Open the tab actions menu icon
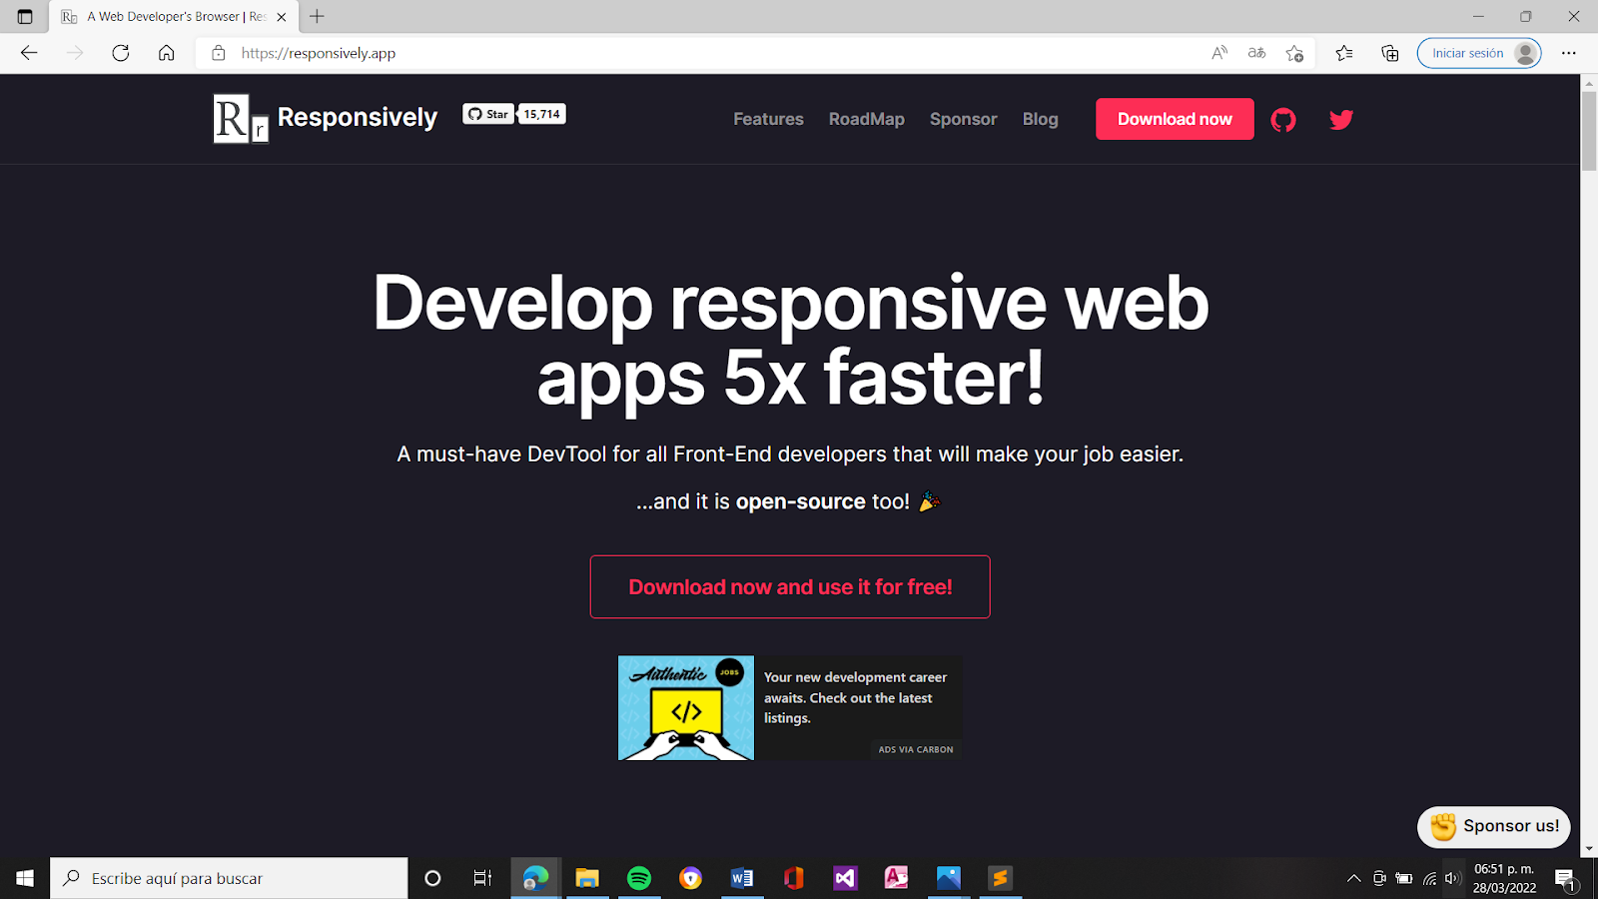1598x899 pixels. tap(25, 16)
